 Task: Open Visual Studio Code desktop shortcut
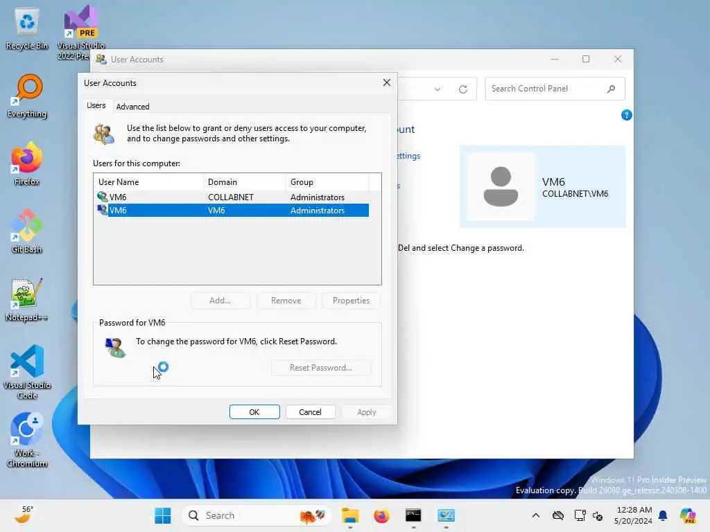click(27, 372)
